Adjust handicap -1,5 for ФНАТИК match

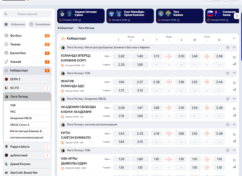(169, 82)
